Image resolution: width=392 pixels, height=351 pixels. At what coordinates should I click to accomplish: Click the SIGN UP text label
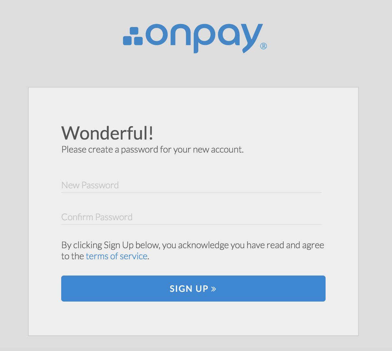pos(189,289)
